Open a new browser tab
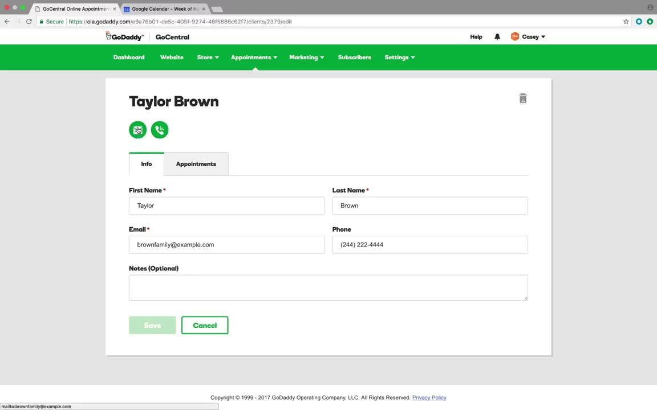Viewport: 657px width, 410px height. click(217, 9)
